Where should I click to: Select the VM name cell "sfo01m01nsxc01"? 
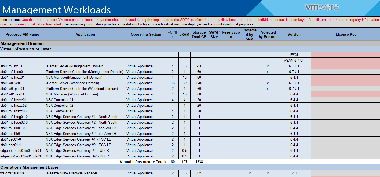pyautogui.click(x=23, y=100)
